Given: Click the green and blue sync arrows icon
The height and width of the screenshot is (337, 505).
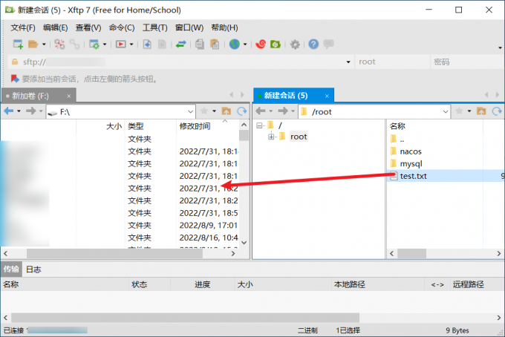Looking at the screenshot, I should pos(180,45).
